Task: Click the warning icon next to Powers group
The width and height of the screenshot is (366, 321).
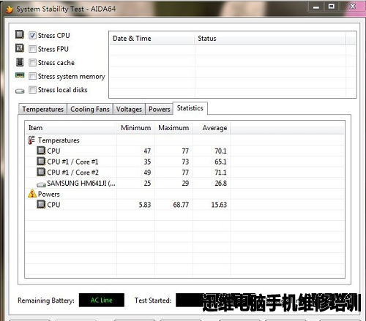Action: point(32,194)
